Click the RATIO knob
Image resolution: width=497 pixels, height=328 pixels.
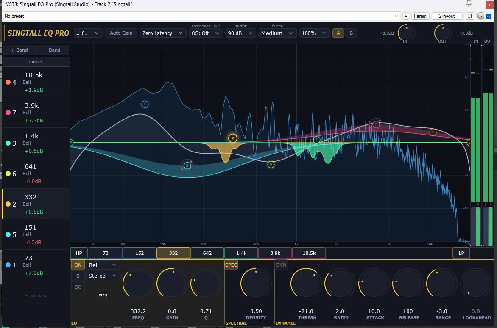click(x=340, y=283)
